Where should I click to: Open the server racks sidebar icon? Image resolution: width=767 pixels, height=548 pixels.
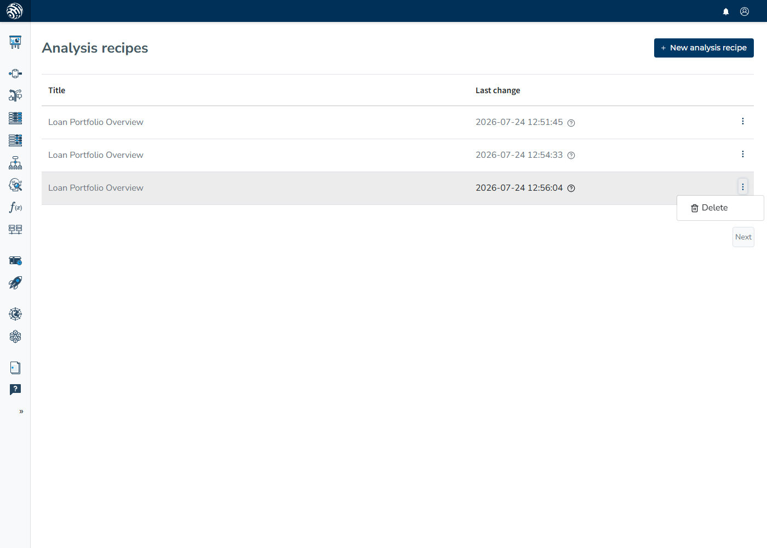[15, 229]
